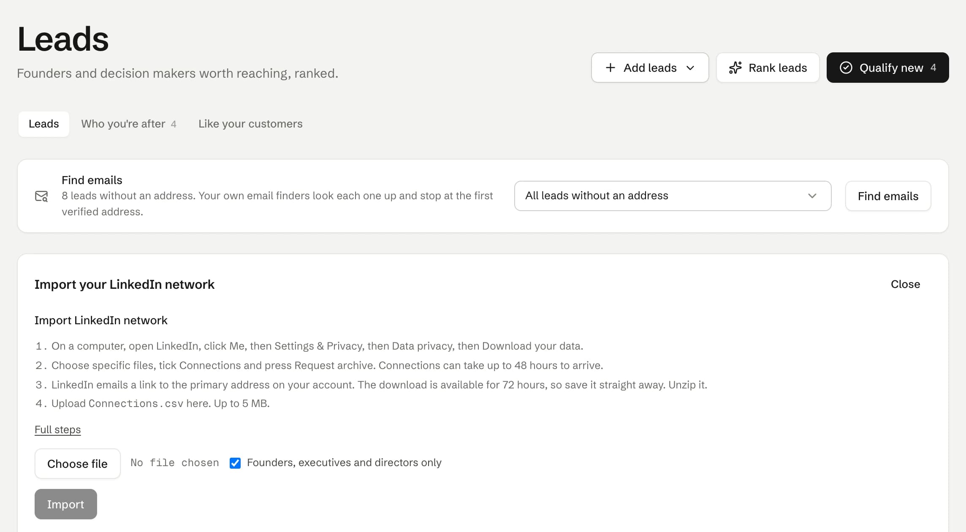Click the Qualify new count badge 4
Viewport: 966px width, 532px height.
click(933, 68)
